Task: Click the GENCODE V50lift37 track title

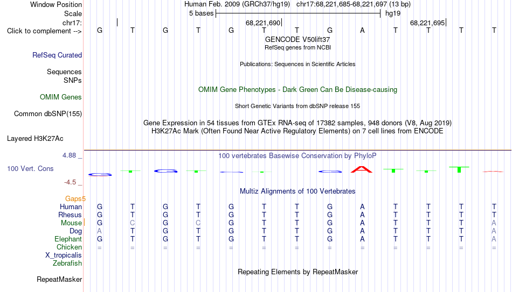Action: pos(297,39)
